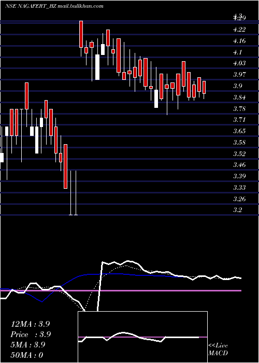Click the 3.78 price axis label
The image size is (259, 363).
pyautogui.click(x=239, y=109)
